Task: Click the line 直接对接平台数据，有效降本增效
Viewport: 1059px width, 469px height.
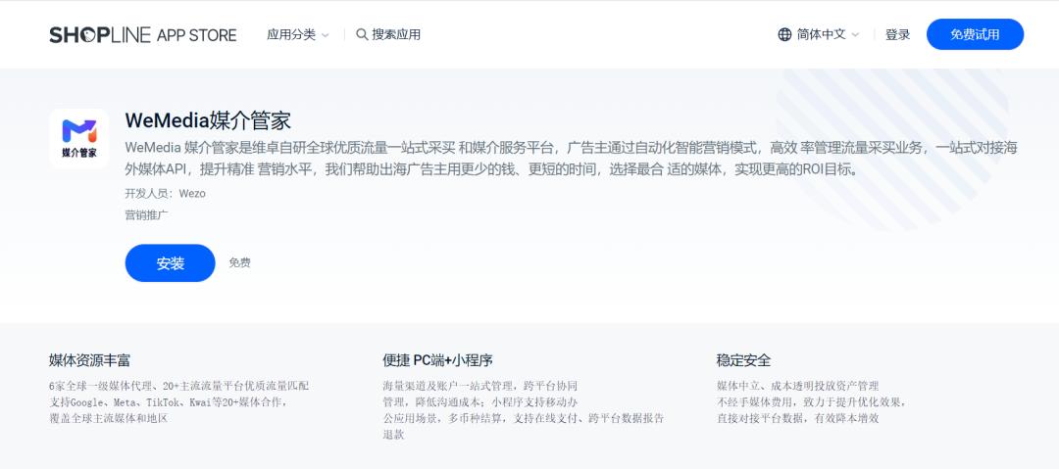Action: (x=797, y=418)
